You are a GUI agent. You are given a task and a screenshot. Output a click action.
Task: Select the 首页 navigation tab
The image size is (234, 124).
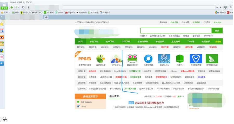[x=81, y=42]
